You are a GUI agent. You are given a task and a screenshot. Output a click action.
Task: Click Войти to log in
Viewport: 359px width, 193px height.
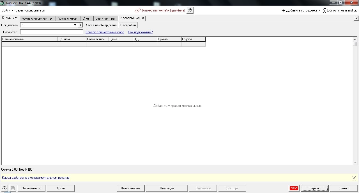coord(6,10)
